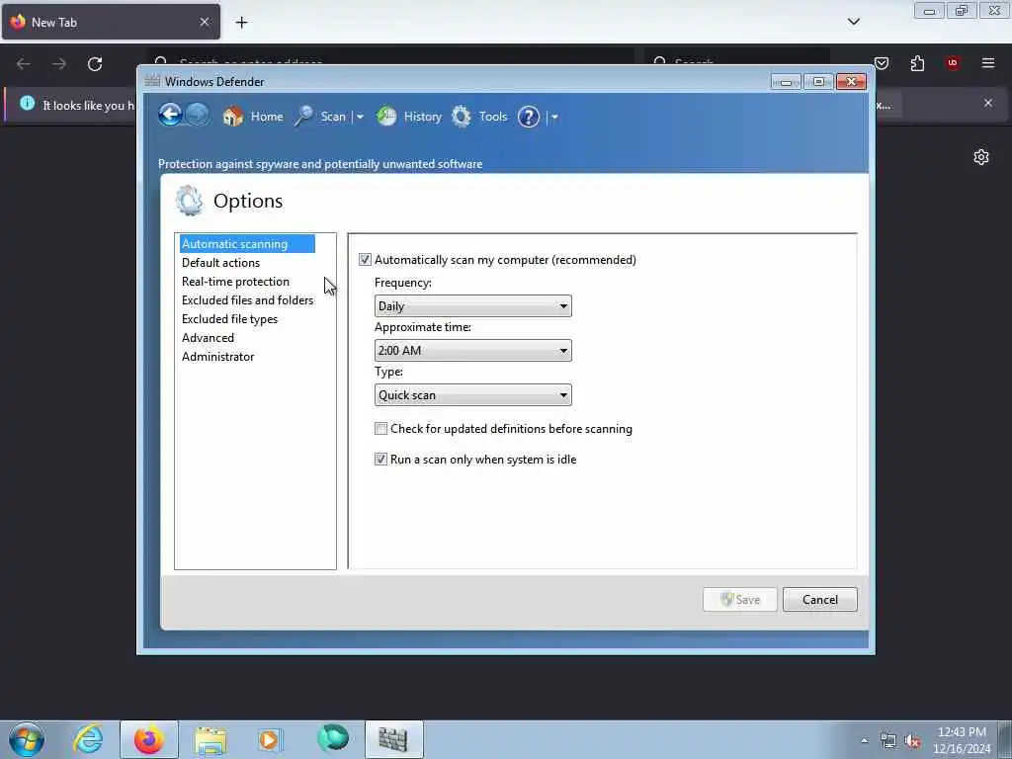Viewport: 1012px width, 759px height.
Task: Click the Windows Defender forward arrow
Action: point(197,116)
